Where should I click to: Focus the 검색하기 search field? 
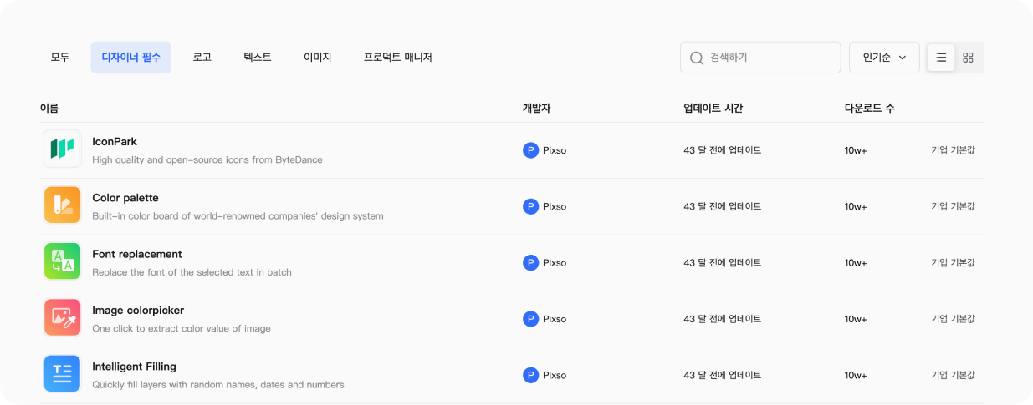(770, 58)
